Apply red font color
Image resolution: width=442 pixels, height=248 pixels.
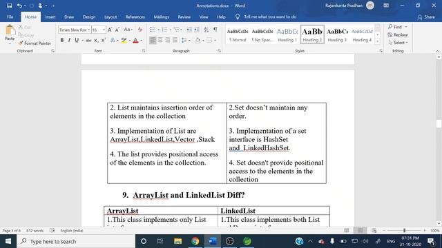click(x=135, y=41)
